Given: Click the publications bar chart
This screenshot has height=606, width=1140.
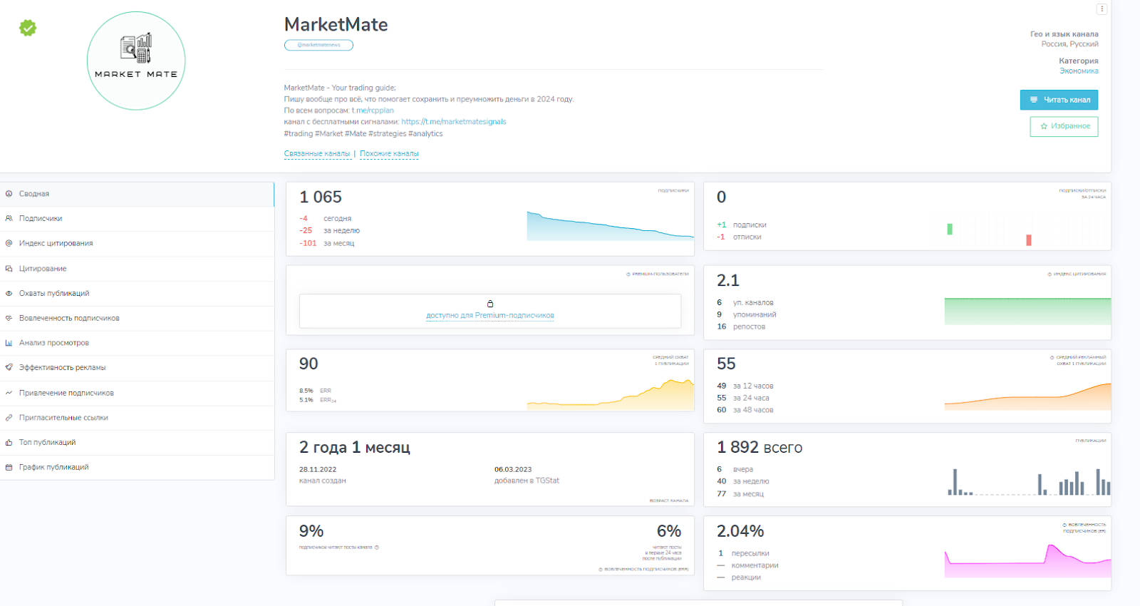Looking at the screenshot, I should coord(1029,482).
